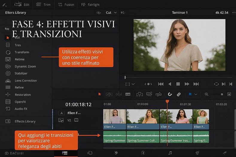Toggle the A track destination button
Screen dimensions: 236x157
pyautogui.click(x=61, y=113)
